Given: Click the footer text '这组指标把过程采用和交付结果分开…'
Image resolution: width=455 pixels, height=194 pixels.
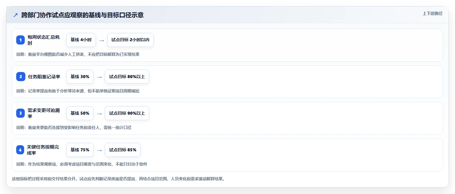Looking at the screenshot, I should (x=118, y=179).
